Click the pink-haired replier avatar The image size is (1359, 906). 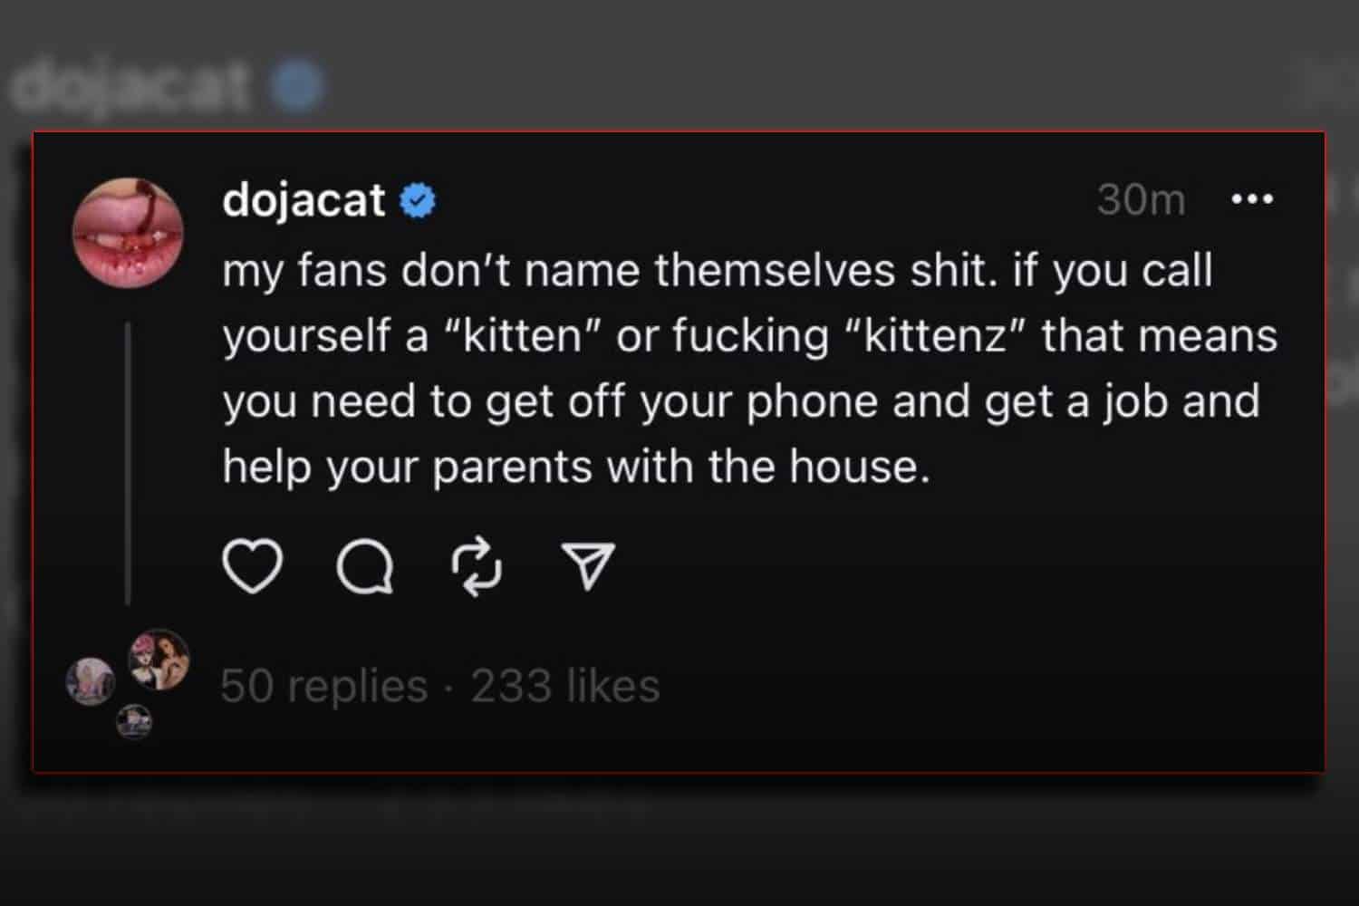159,660
